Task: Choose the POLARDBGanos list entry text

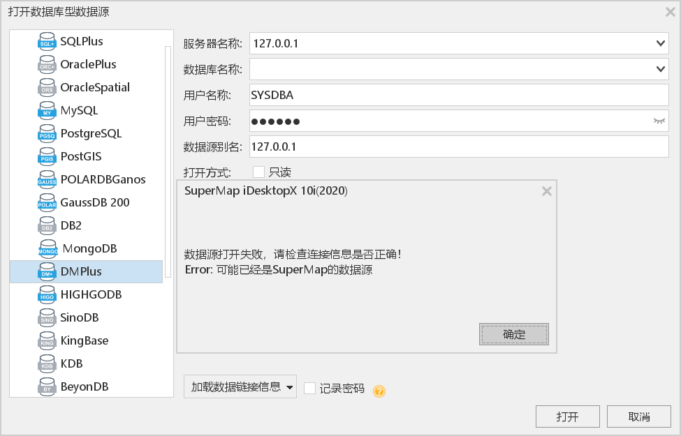Action: tap(103, 179)
